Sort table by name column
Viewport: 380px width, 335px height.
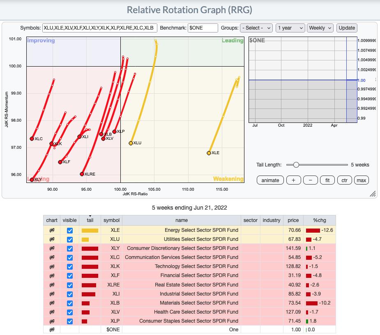182,220
